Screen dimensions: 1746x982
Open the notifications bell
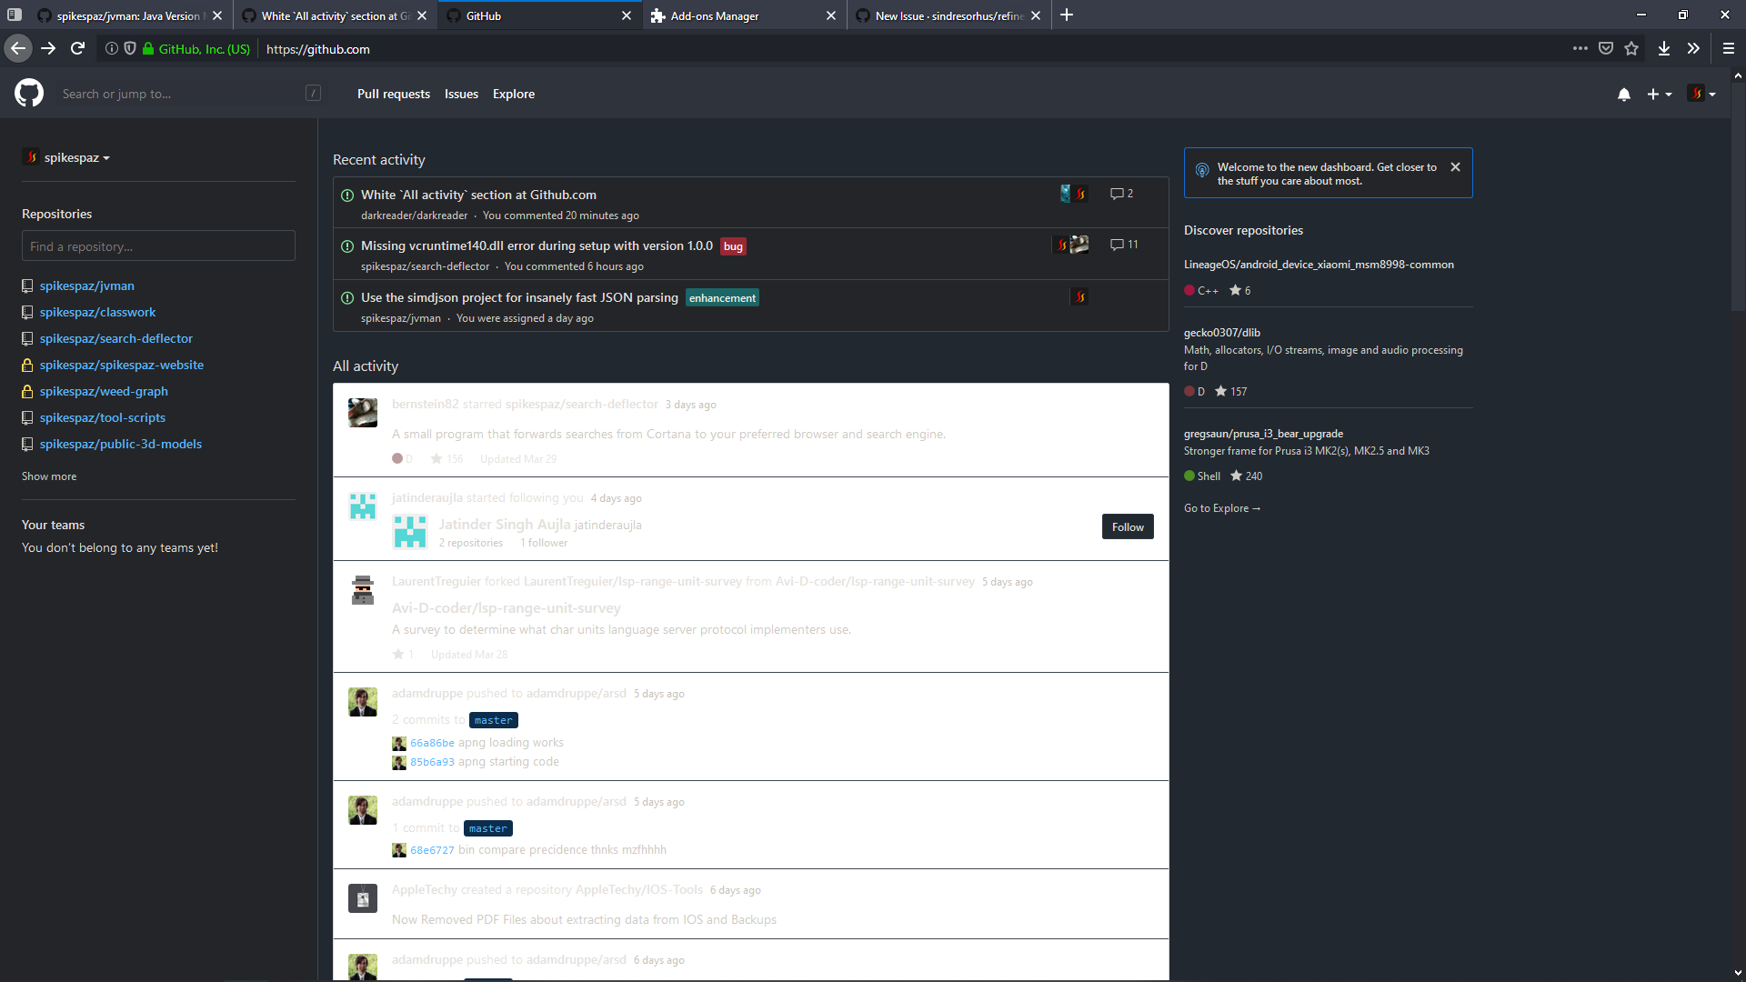(x=1624, y=94)
